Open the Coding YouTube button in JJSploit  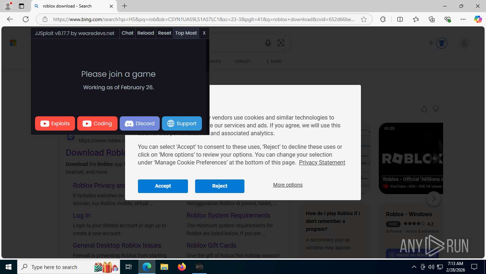[x=97, y=123]
